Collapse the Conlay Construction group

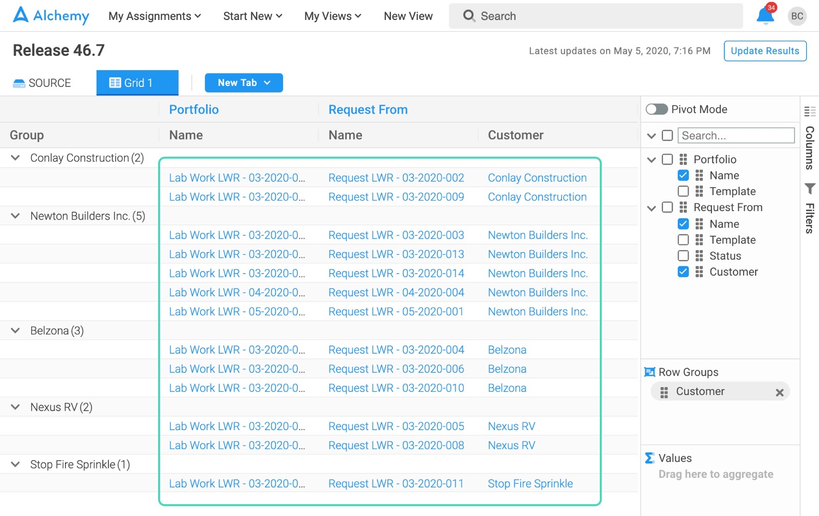tap(15, 158)
